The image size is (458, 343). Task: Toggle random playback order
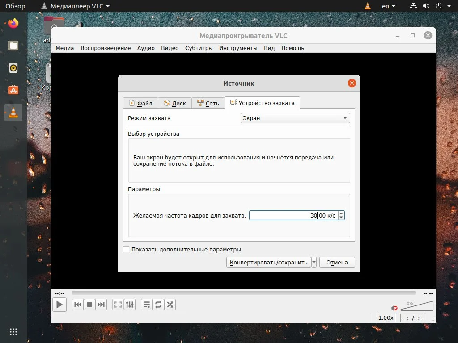tap(170, 304)
